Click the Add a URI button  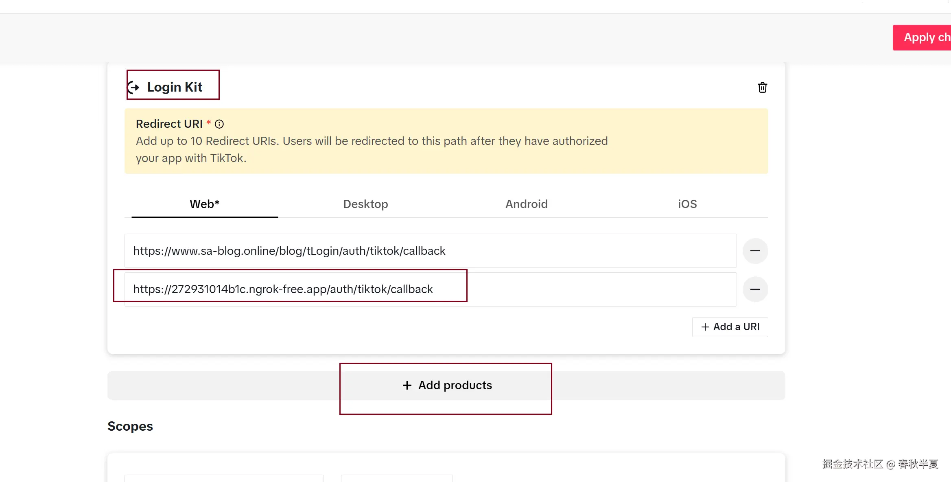coord(730,326)
